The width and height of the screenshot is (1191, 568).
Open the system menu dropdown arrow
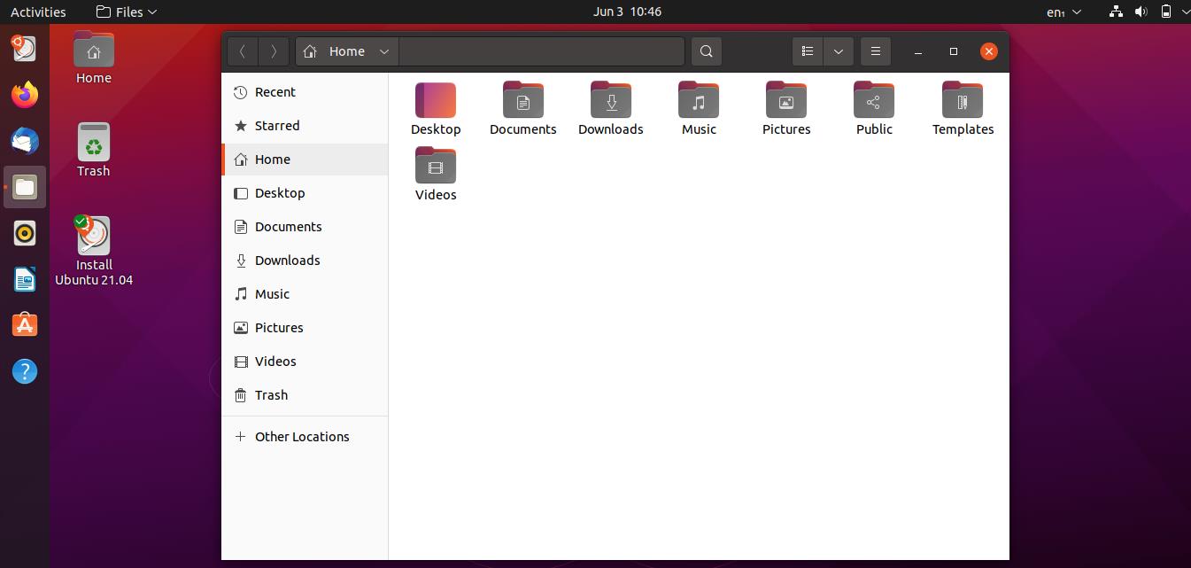1184,12
